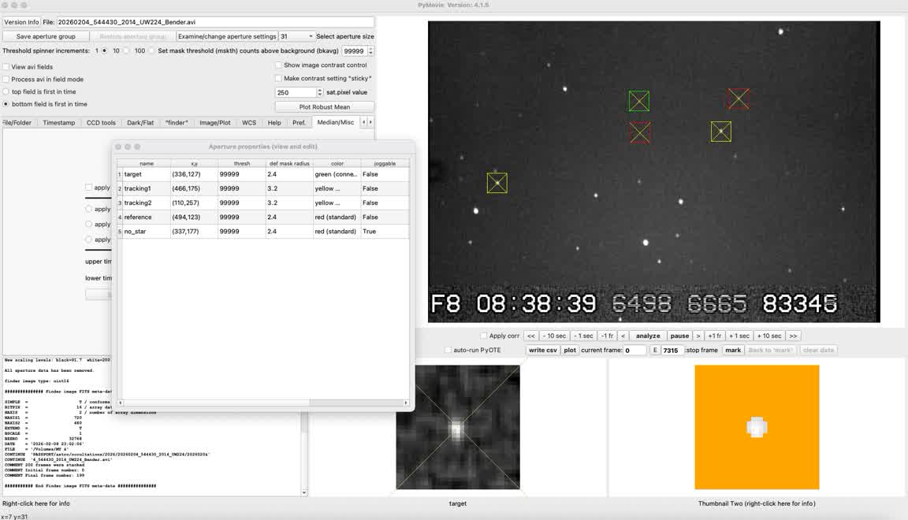Click the green target aperture marker

638,101
